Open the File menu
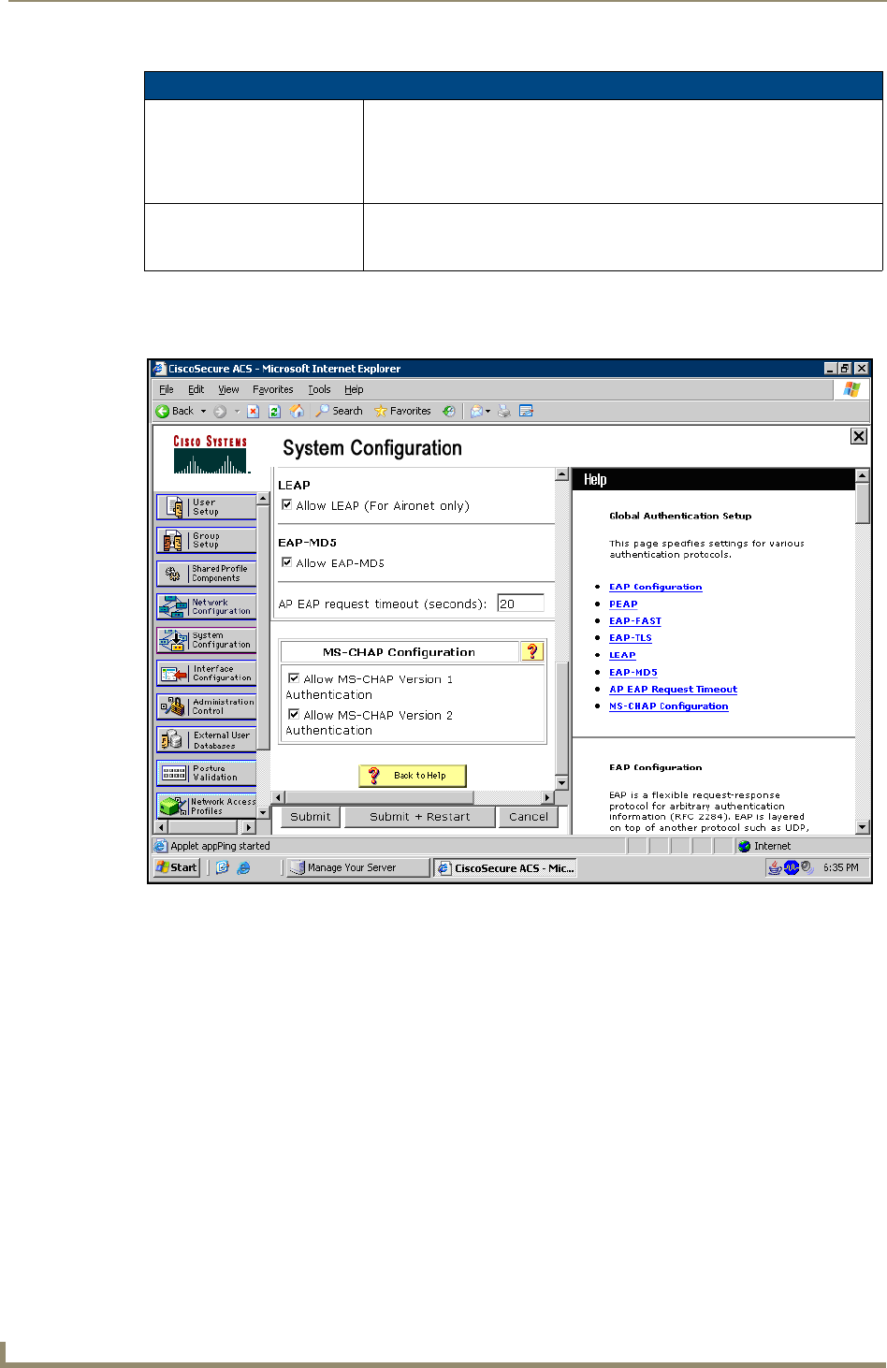This screenshot has height=1368, width=887. pyautogui.click(x=167, y=389)
